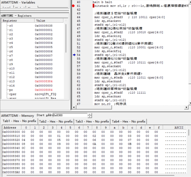Viewport: 191px width, 177px height.
Task: Click the Start address input field
Action: [70, 115]
